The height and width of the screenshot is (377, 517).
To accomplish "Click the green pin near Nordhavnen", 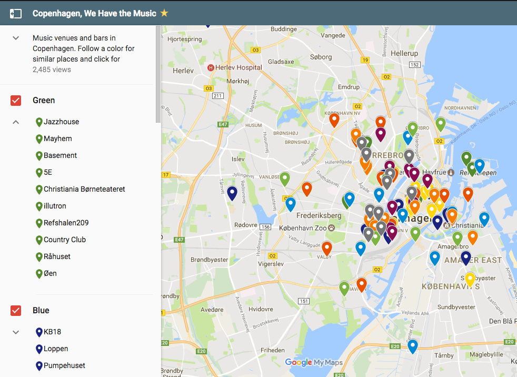I will (441, 124).
